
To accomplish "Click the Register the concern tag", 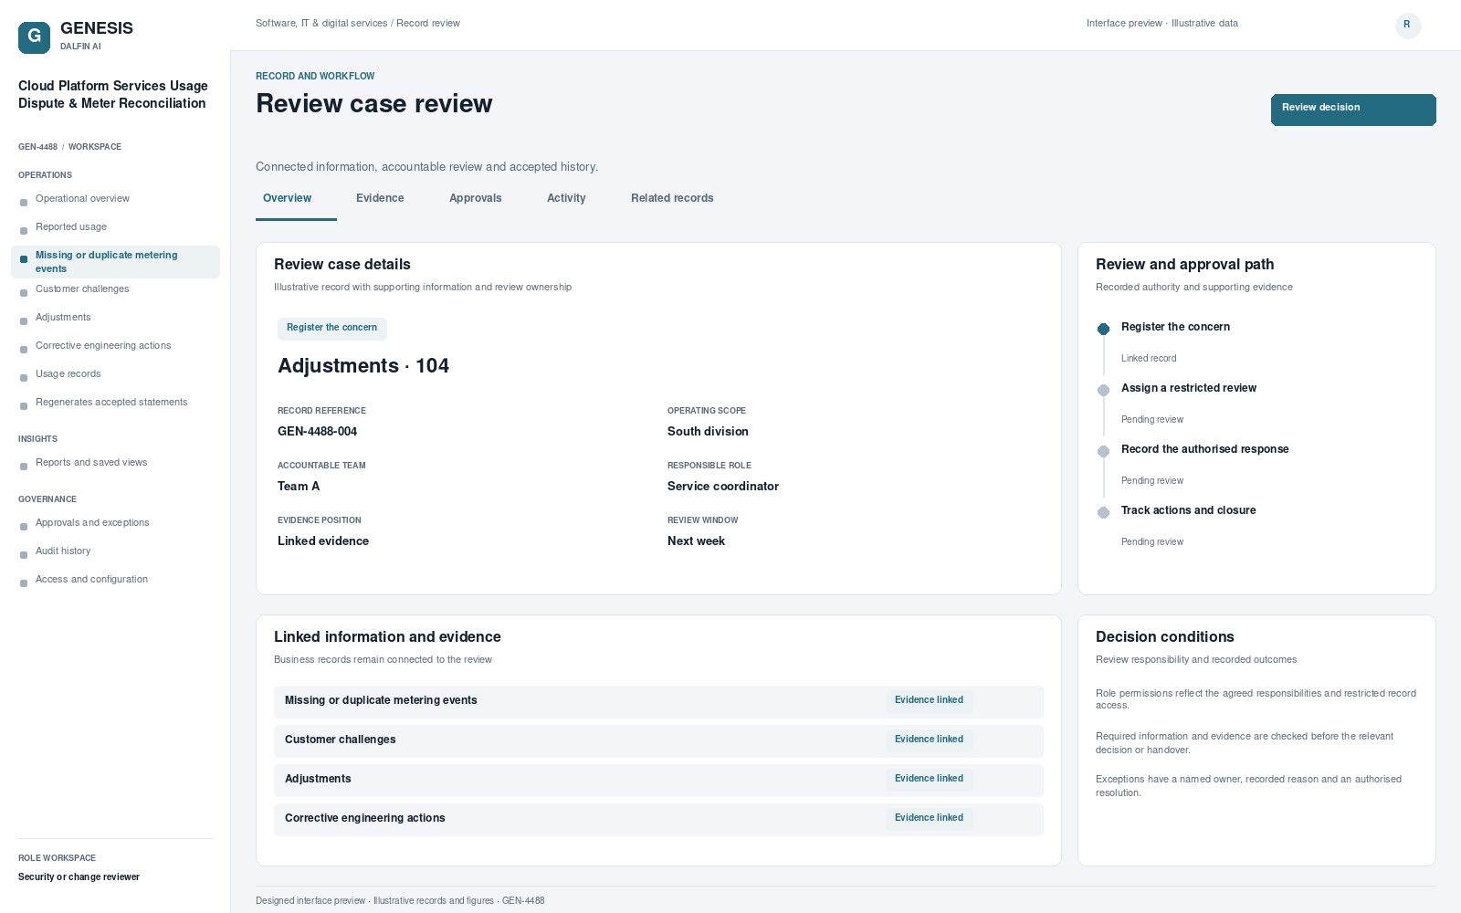I will point(331,328).
